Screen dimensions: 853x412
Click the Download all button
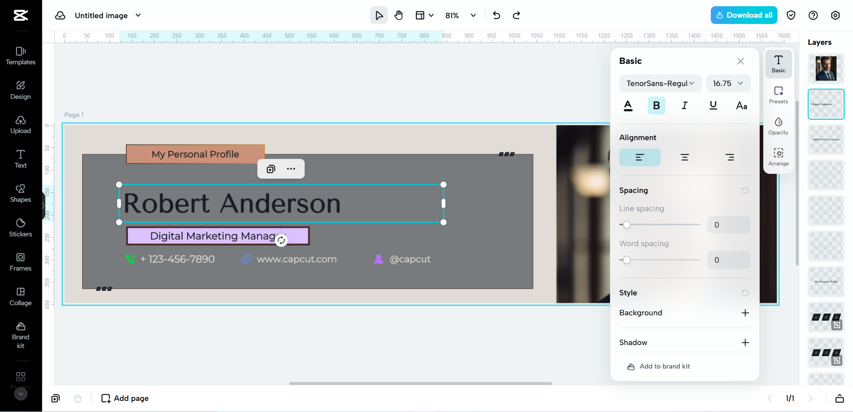pos(744,15)
